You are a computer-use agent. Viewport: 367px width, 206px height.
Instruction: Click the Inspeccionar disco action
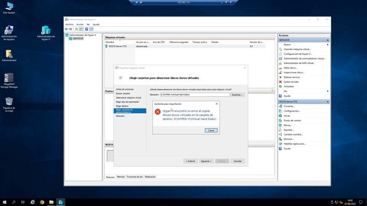[294, 73]
